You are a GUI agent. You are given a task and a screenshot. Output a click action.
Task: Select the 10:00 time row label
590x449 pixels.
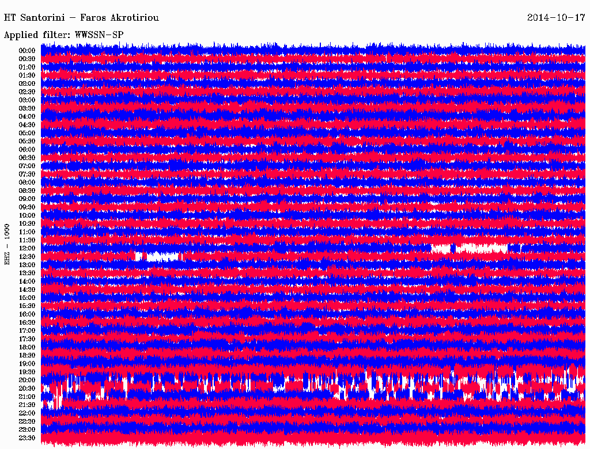(x=27, y=215)
